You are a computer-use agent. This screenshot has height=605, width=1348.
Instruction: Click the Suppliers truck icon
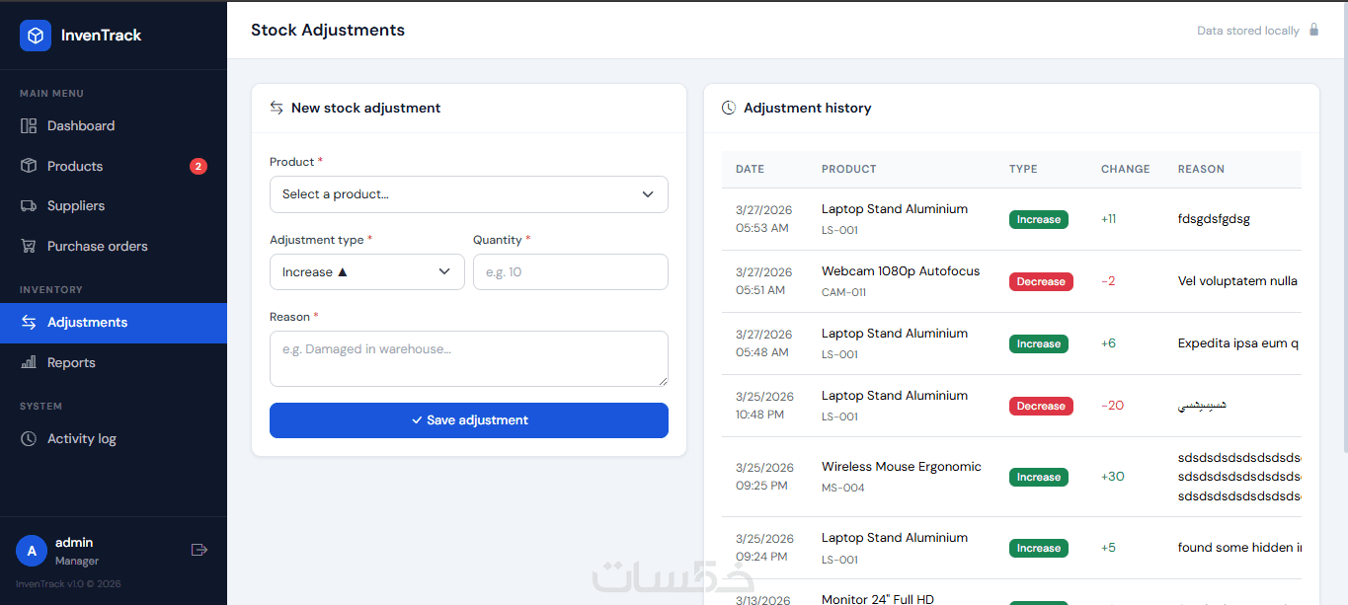click(29, 206)
